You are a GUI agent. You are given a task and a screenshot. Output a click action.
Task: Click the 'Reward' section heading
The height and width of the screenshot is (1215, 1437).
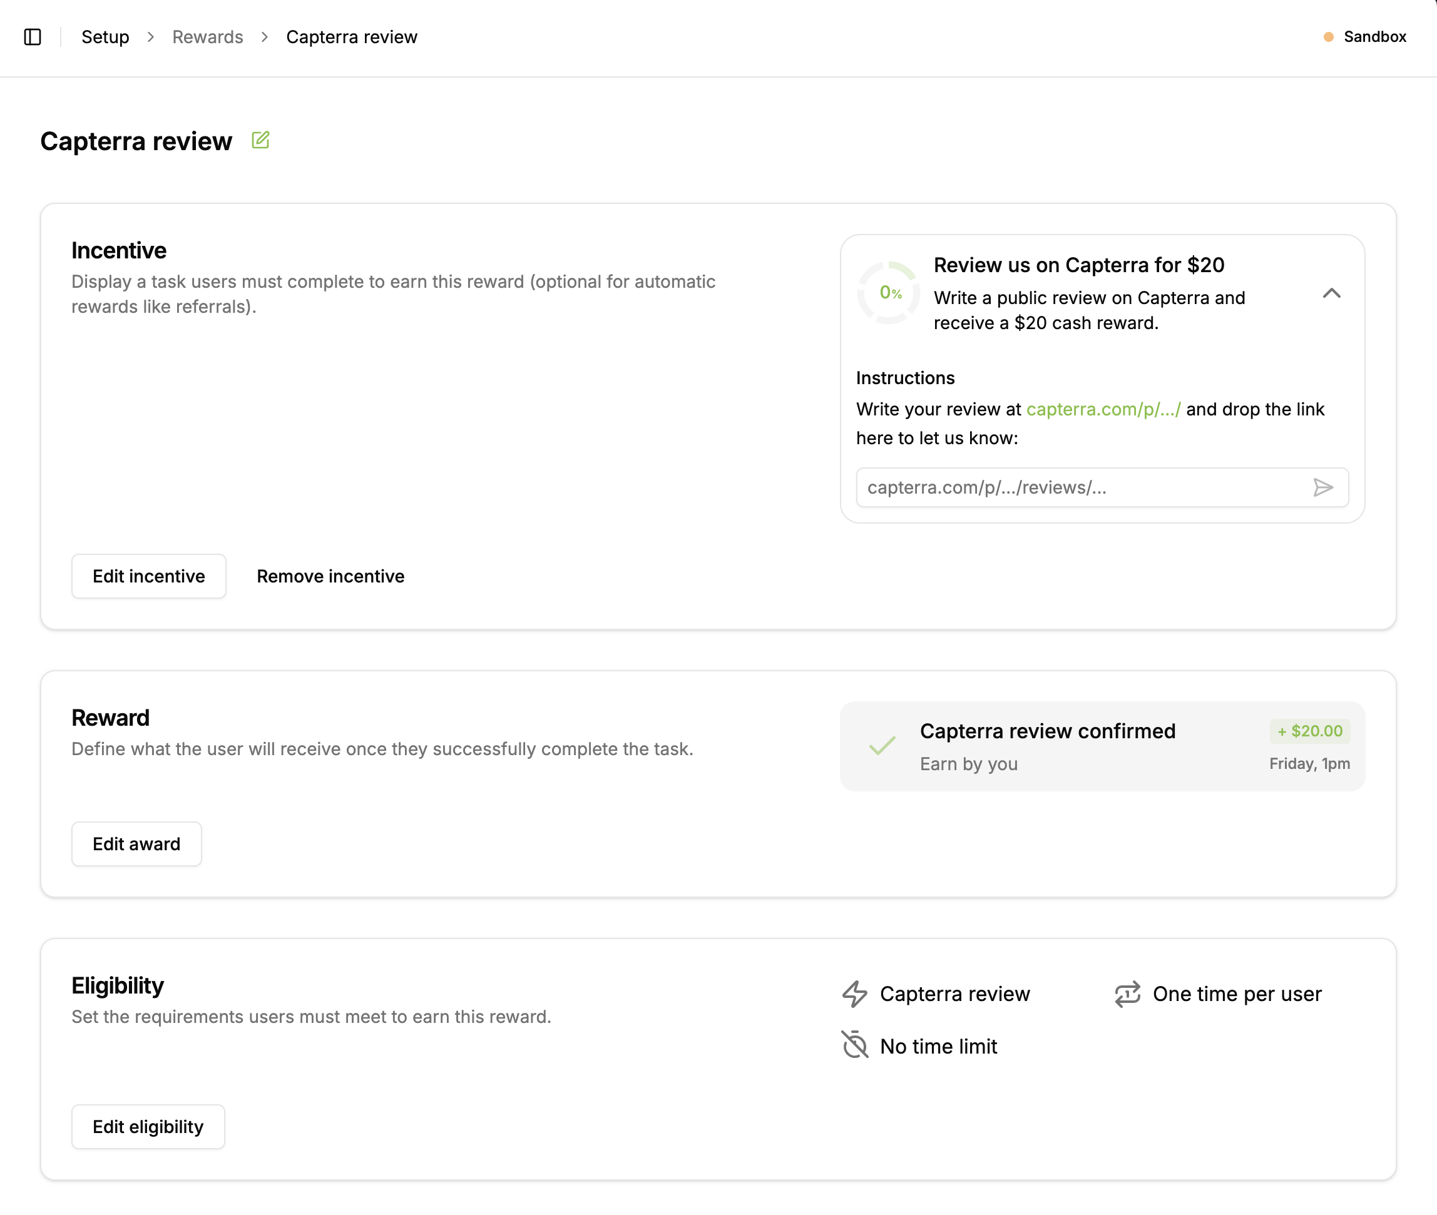[x=110, y=718]
